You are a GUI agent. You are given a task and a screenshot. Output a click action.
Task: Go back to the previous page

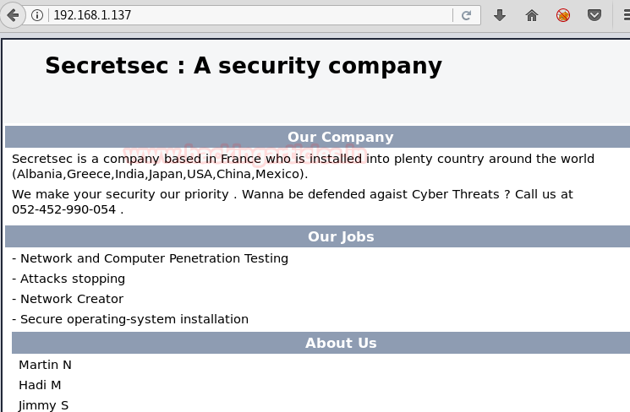pos(13,15)
